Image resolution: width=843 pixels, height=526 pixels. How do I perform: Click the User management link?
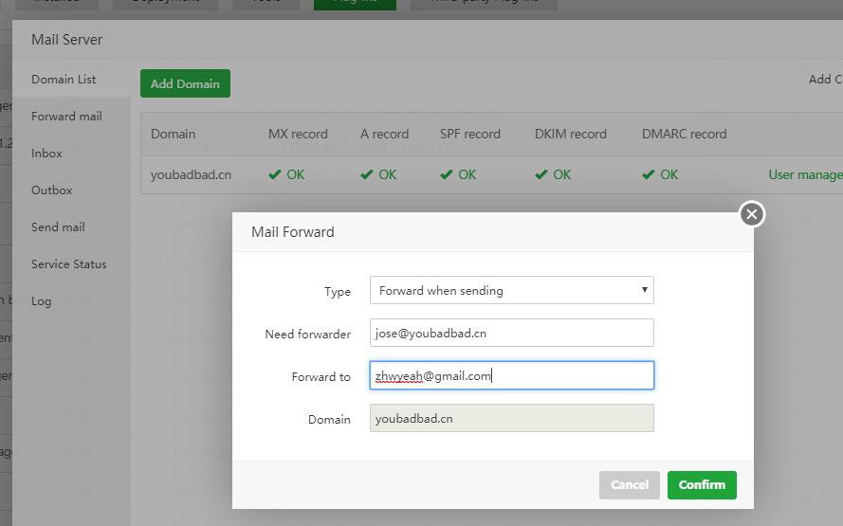click(805, 174)
